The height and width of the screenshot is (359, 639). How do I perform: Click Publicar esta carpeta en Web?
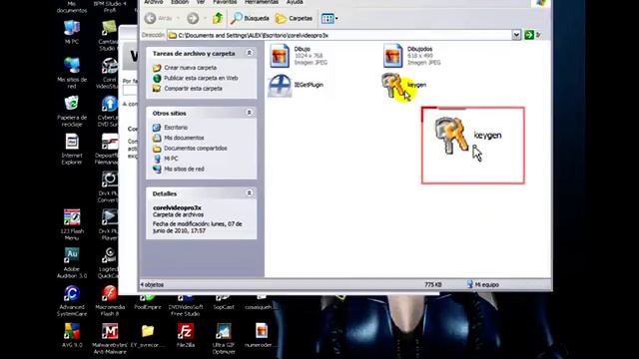[201, 78]
